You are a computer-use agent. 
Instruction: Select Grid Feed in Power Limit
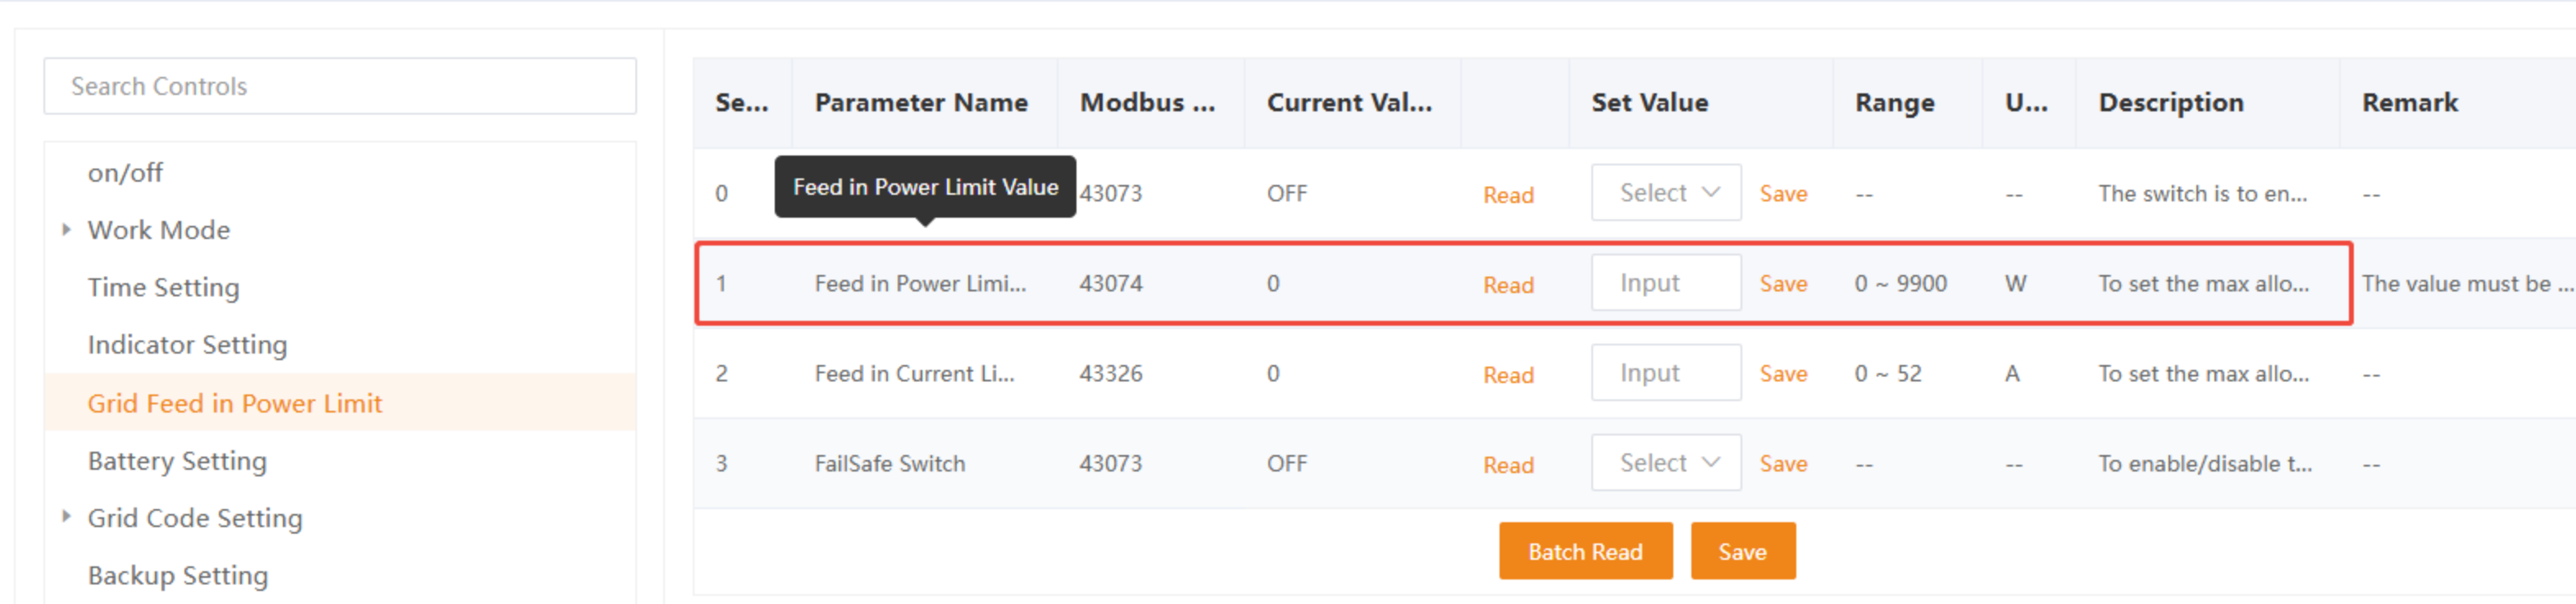[x=234, y=403]
